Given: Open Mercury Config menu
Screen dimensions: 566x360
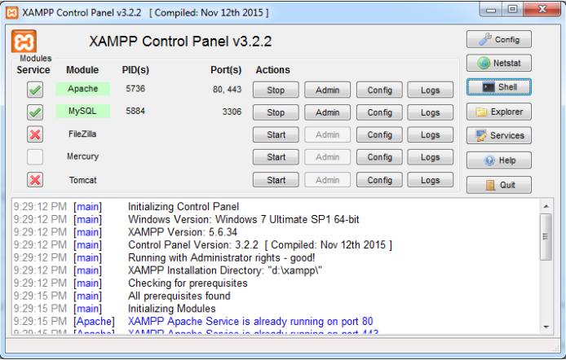Looking at the screenshot, I should (x=379, y=157).
